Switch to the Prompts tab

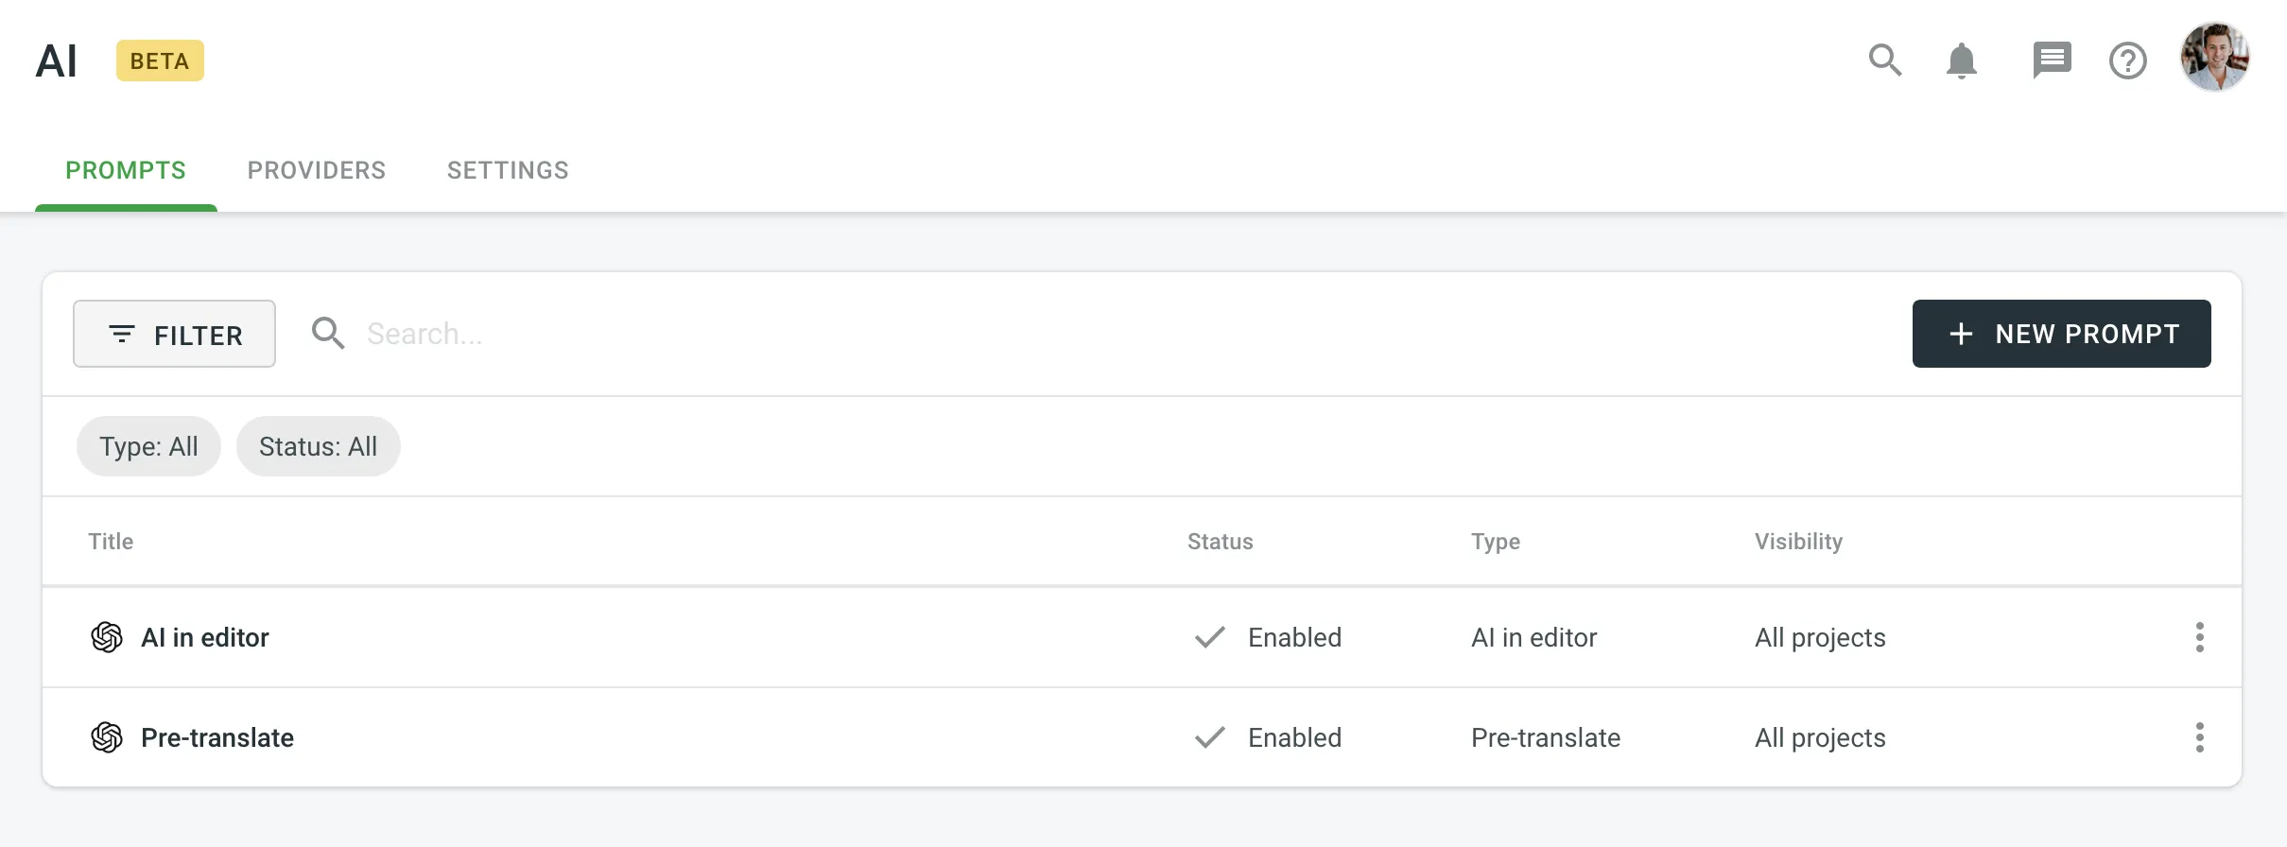point(126,170)
